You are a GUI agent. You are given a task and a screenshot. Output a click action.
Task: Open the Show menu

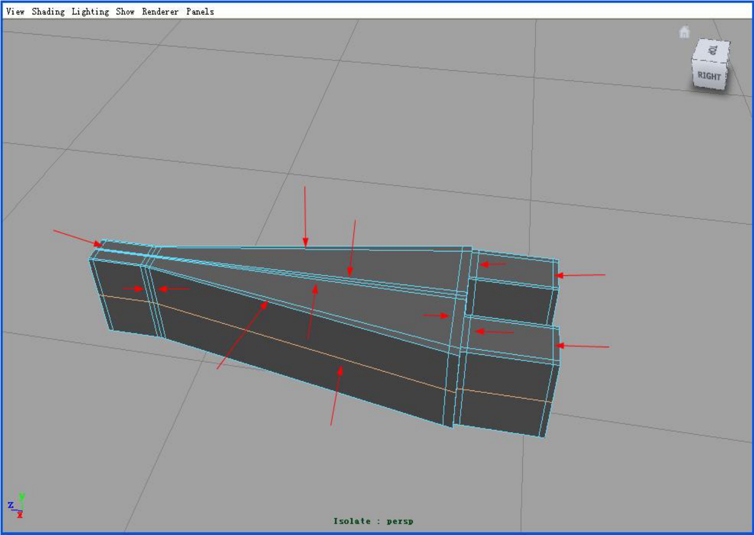pyautogui.click(x=125, y=11)
